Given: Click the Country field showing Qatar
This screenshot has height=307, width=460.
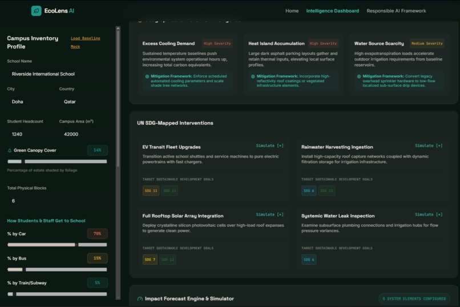Looking at the screenshot, I should point(83,102).
